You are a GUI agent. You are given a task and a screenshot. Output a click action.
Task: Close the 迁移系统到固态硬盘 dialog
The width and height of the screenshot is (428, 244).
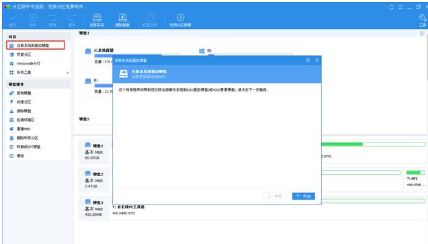(x=316, y=60)
